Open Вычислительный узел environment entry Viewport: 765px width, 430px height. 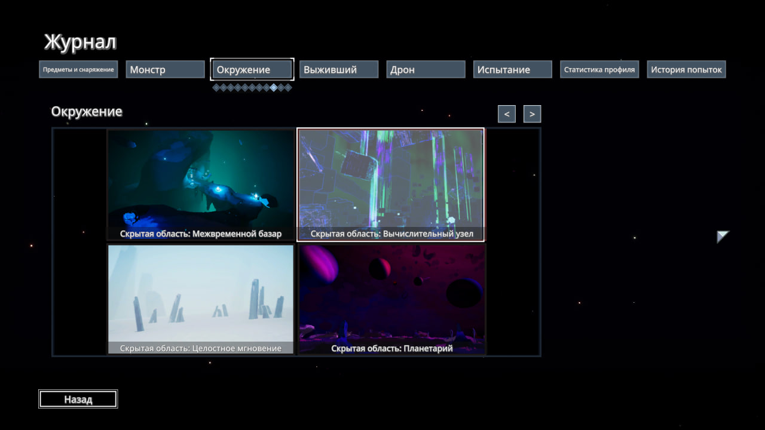[x=390, y=185]
